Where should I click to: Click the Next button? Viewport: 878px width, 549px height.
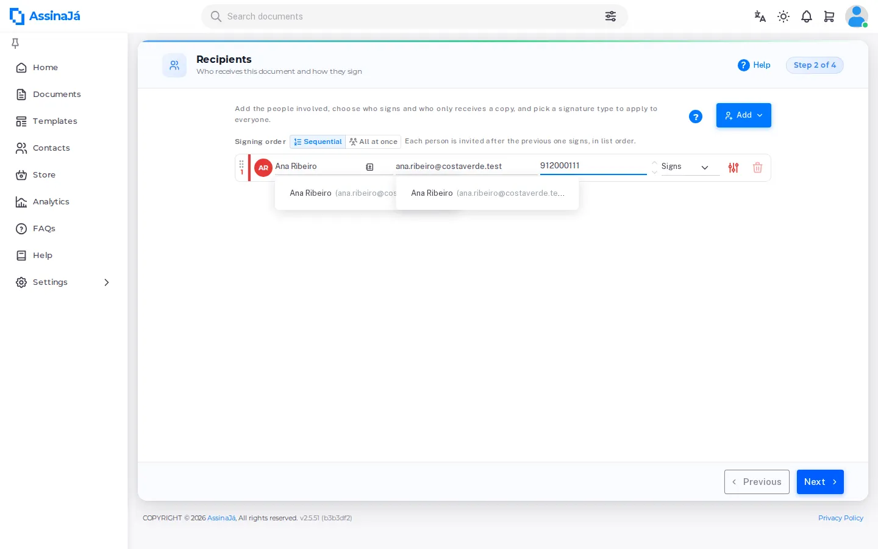[820, 482]
